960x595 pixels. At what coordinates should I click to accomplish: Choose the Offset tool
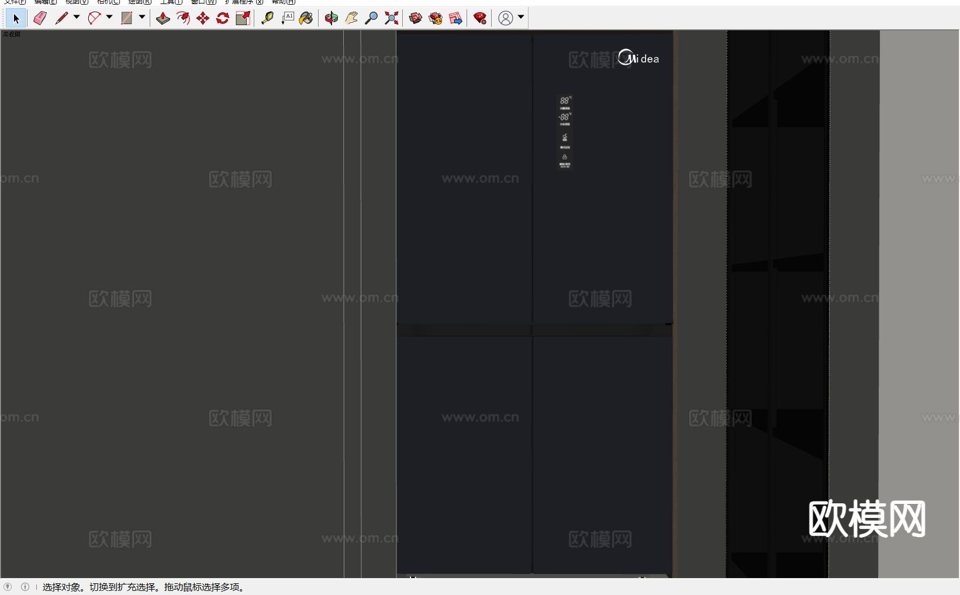click(183, 19)
